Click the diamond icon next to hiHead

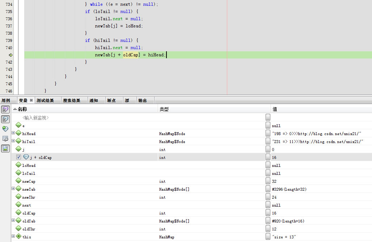tap(18, 133)
